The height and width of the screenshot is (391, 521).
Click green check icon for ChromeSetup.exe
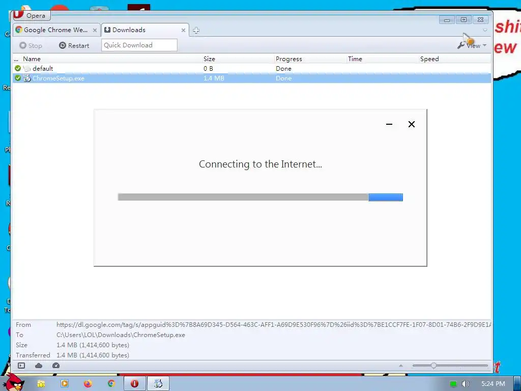tap(18, 78)
